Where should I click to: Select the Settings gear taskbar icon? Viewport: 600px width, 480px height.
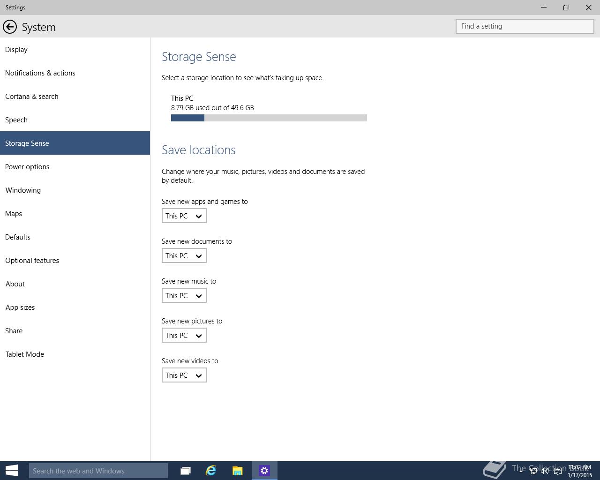(264, 471)
